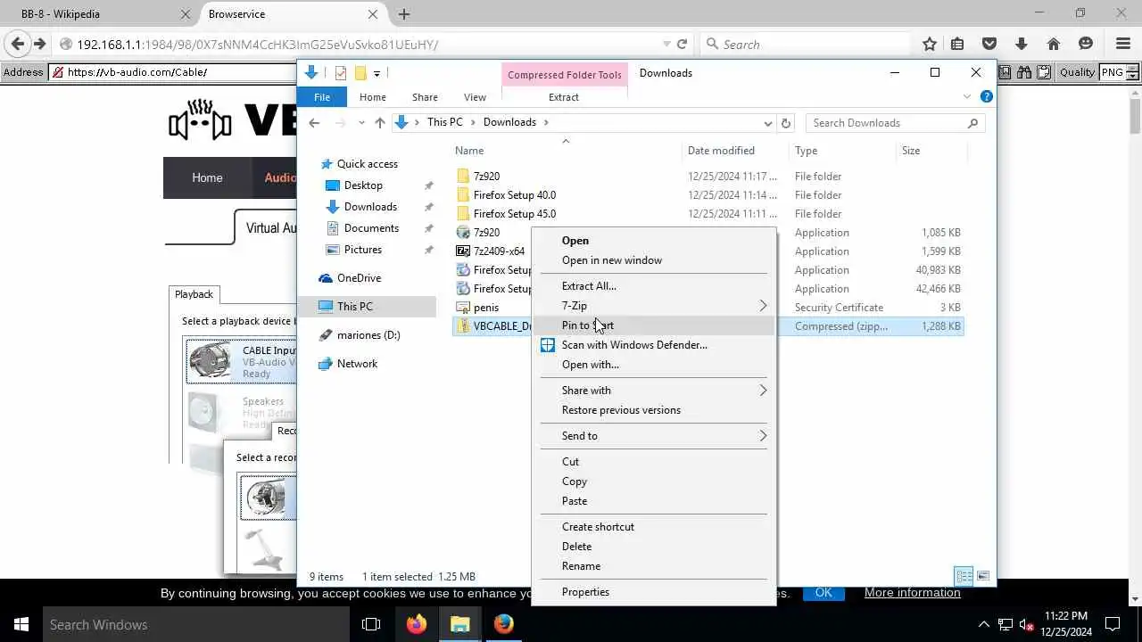Show bookmarks list icon in Firefox toolbar
The width and height of the screenshot is (1142, 642).
pyautogui.click(x=957, y=44)
